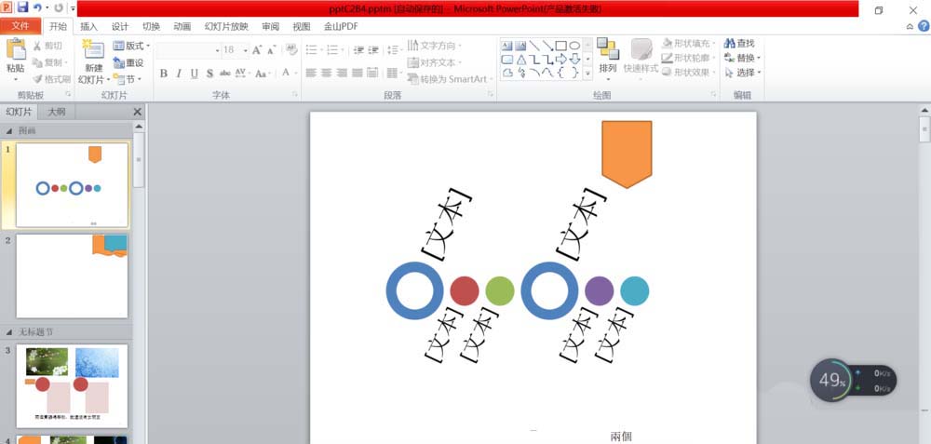Expand the shapes gallery more arrow
This screenshot has height=444, width=931.
[x=587, y=73]
